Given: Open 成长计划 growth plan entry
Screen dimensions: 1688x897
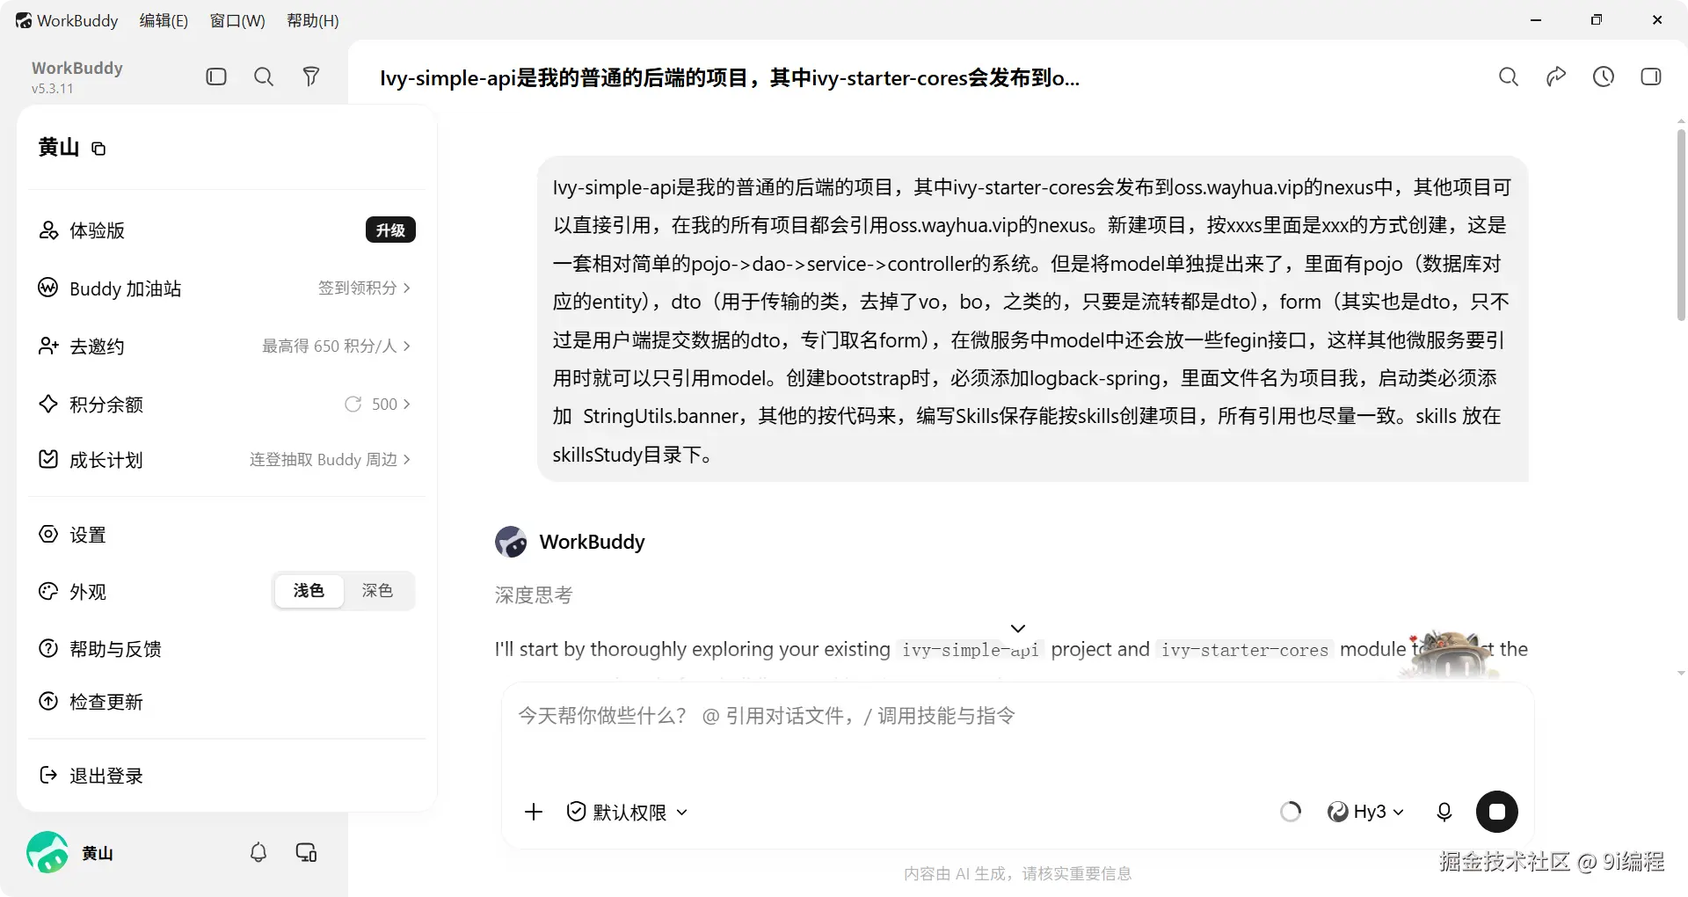Looking at the screenshot, I should pyautogui.click(x=227, y=460).
